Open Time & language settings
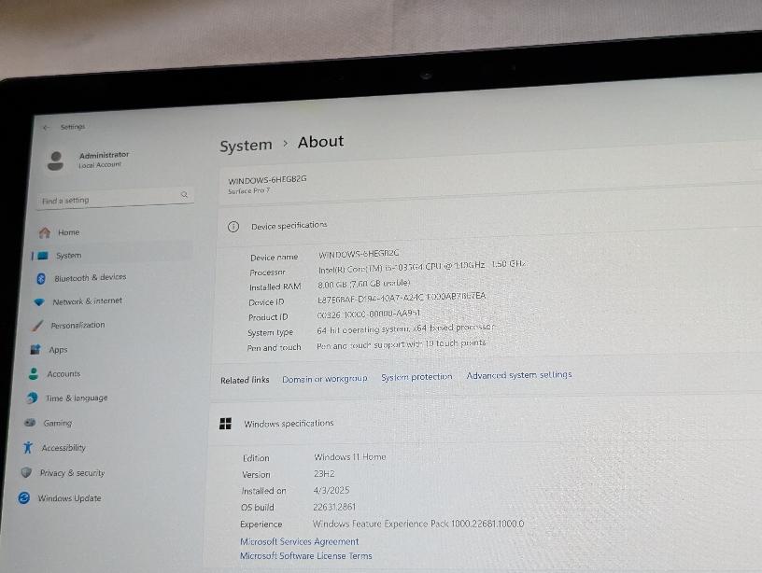The width and height of the screenshot is (762, 573). pos(76,398)
